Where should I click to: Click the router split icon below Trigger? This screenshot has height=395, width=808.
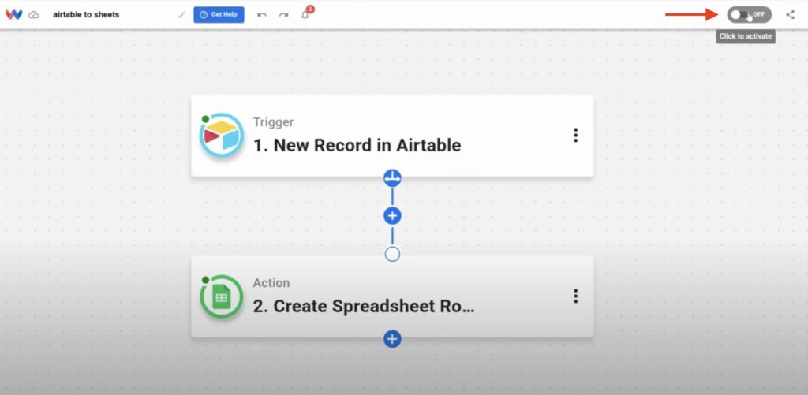392,178
